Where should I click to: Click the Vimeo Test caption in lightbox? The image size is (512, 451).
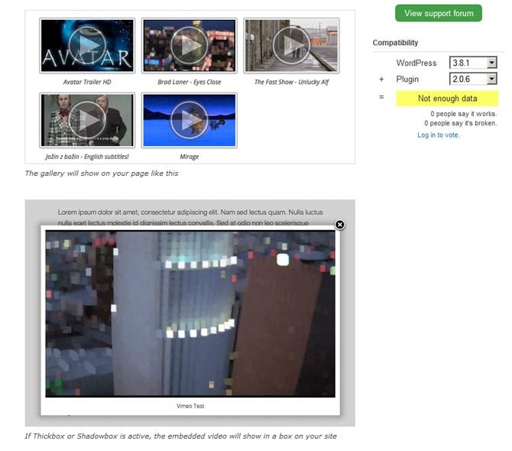(190, 406)
